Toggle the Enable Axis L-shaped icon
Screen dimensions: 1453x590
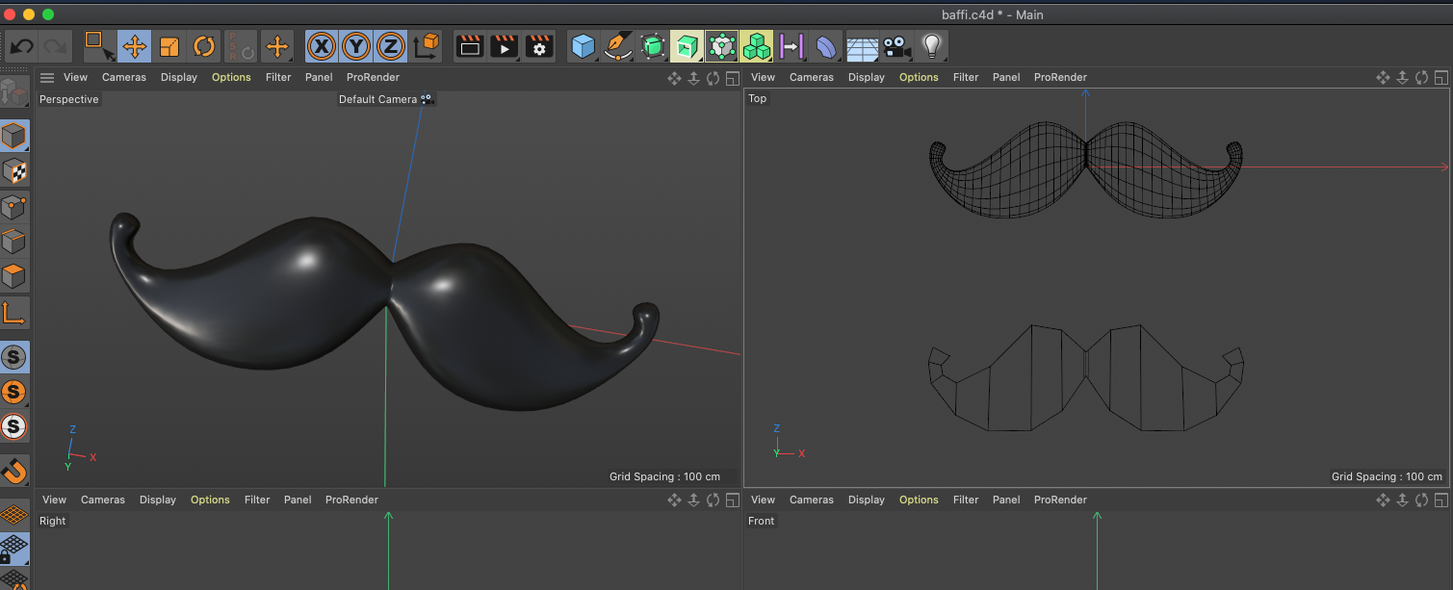point(14,312)
